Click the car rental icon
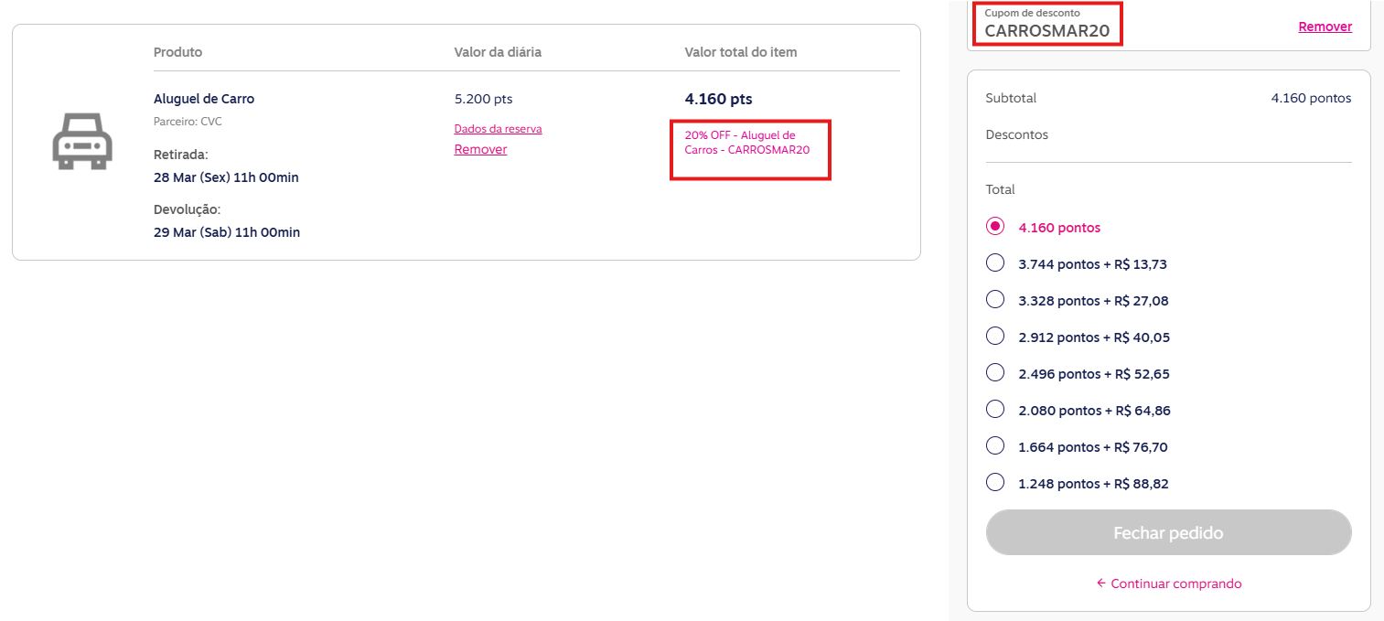Viewport: 1384px width, 621px height. tap(82, 142)
